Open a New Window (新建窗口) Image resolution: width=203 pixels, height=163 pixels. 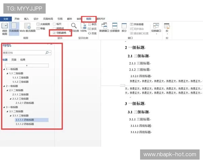tap(104, 28)
